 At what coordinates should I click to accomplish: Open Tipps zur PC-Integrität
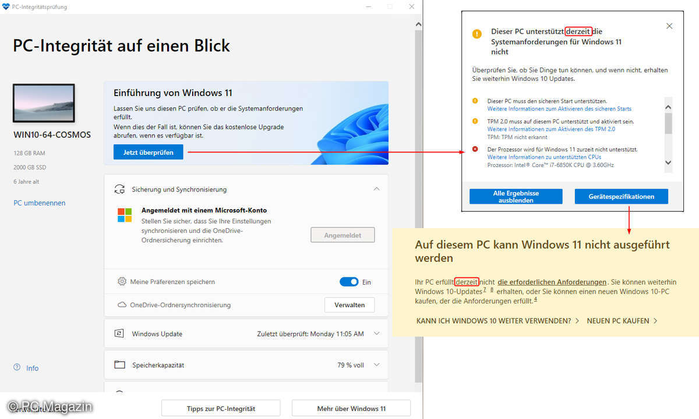221,408
